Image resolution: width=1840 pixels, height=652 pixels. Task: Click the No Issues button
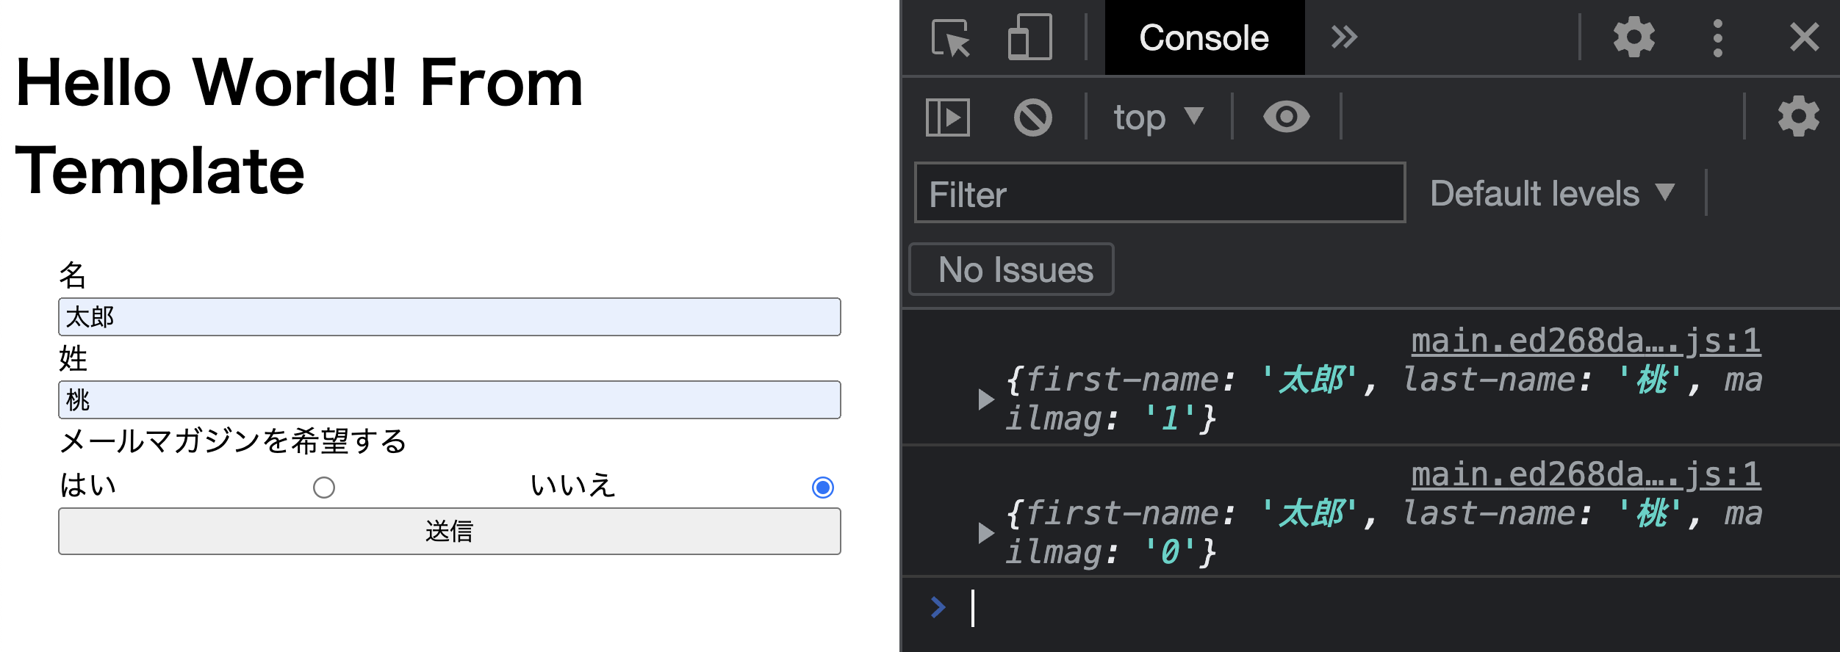click(1012, 269)
